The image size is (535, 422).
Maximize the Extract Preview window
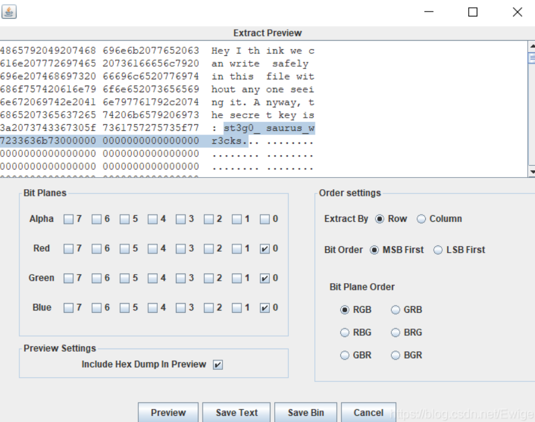(473, 12)
